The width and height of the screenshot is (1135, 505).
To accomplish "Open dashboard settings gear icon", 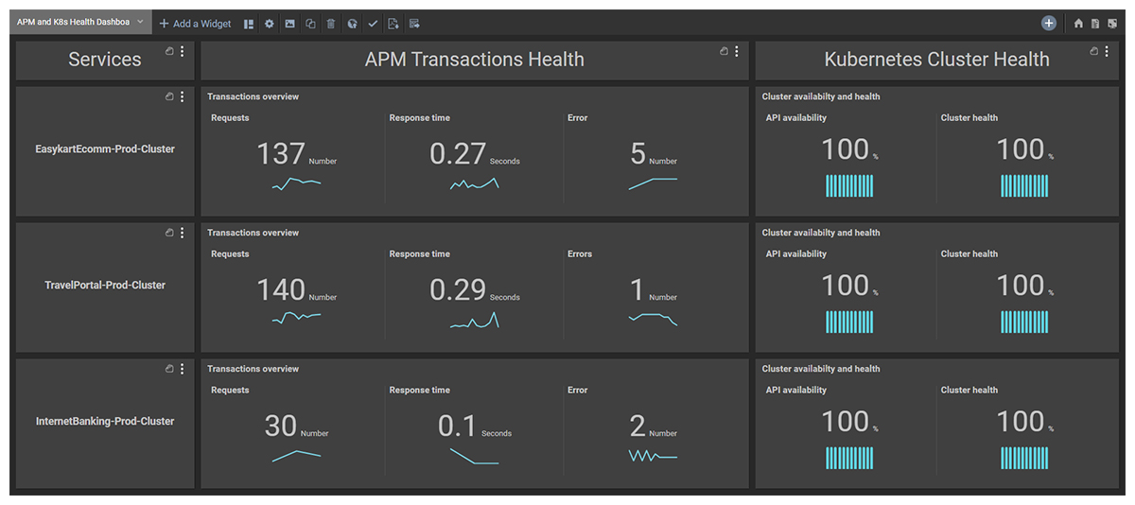I will (270, 24).
